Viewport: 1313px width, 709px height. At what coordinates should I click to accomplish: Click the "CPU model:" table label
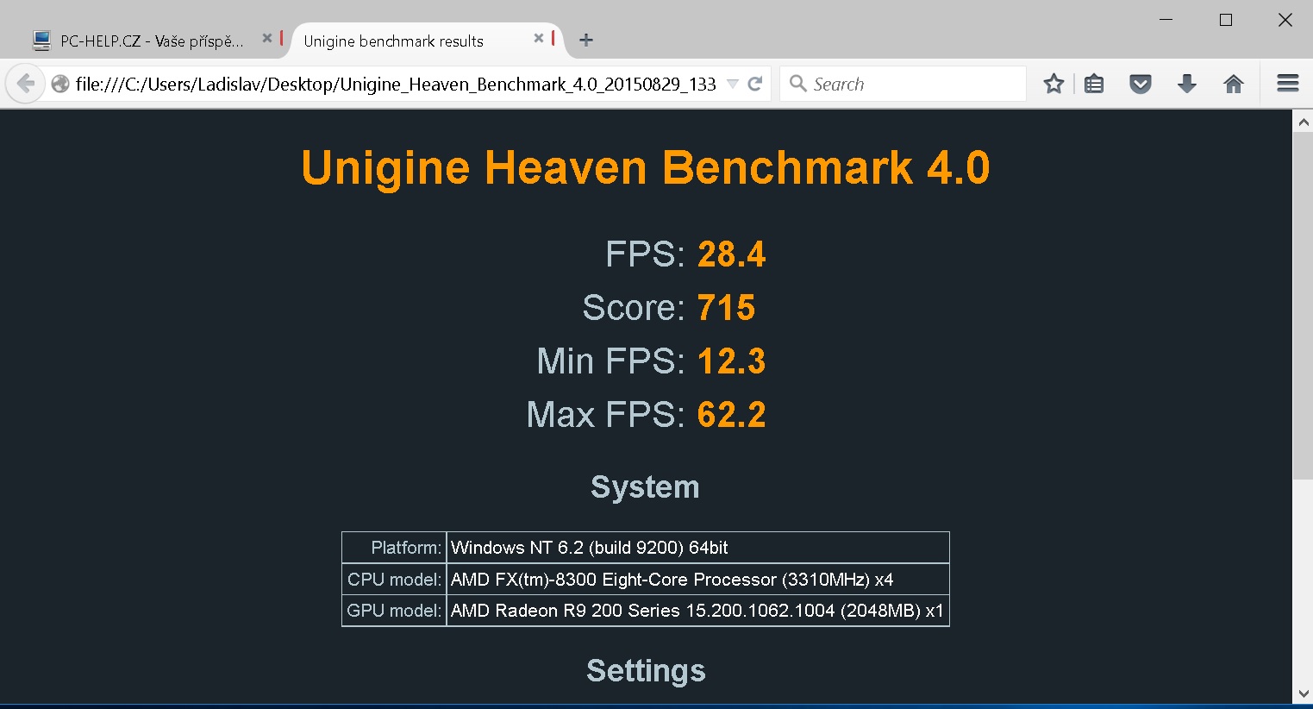tap(394, 580)
